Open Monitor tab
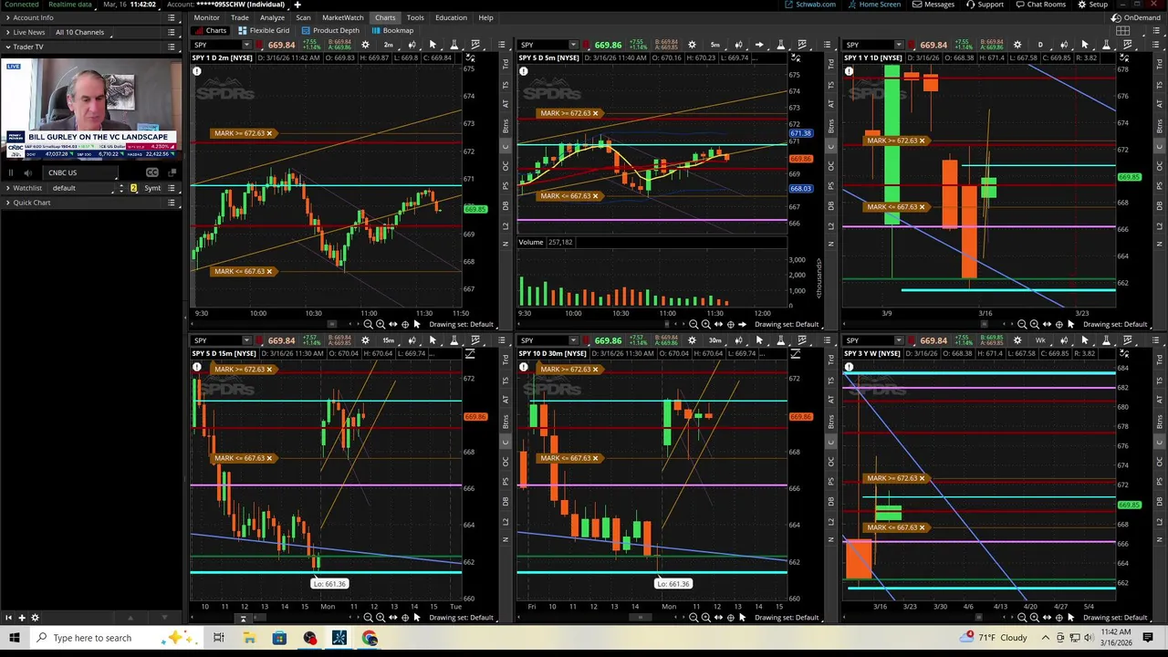Screen dimensions: 1168x657 click(206, 17)
